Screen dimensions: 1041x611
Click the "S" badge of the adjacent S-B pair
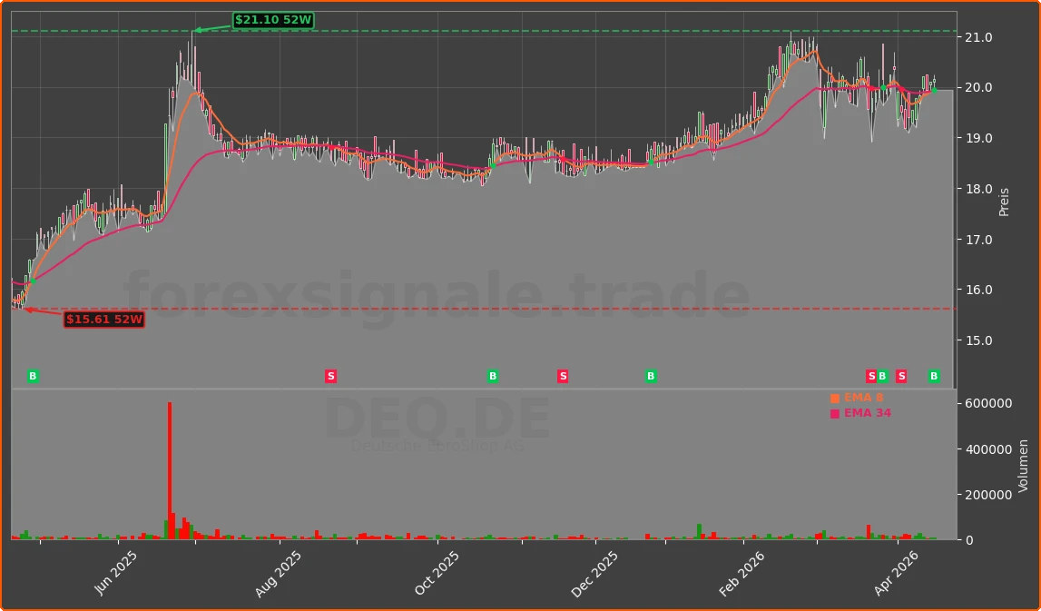[x=869, y=375]
